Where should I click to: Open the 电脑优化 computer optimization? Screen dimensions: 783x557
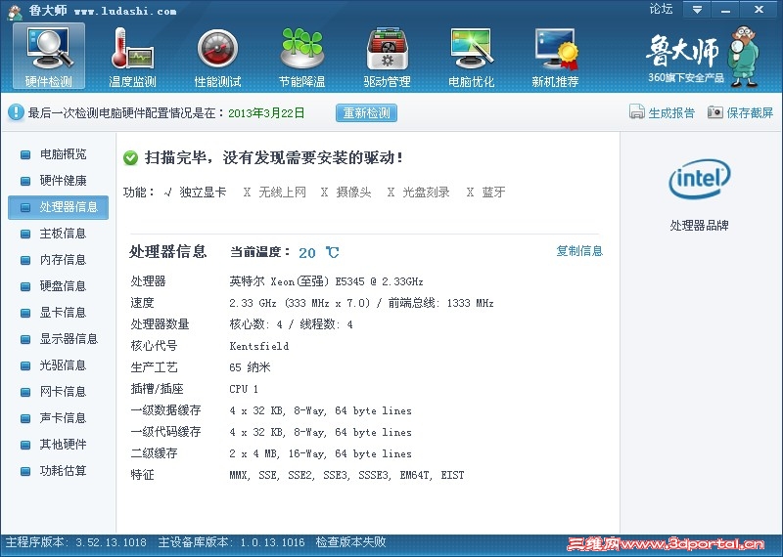tap(471, 57)
